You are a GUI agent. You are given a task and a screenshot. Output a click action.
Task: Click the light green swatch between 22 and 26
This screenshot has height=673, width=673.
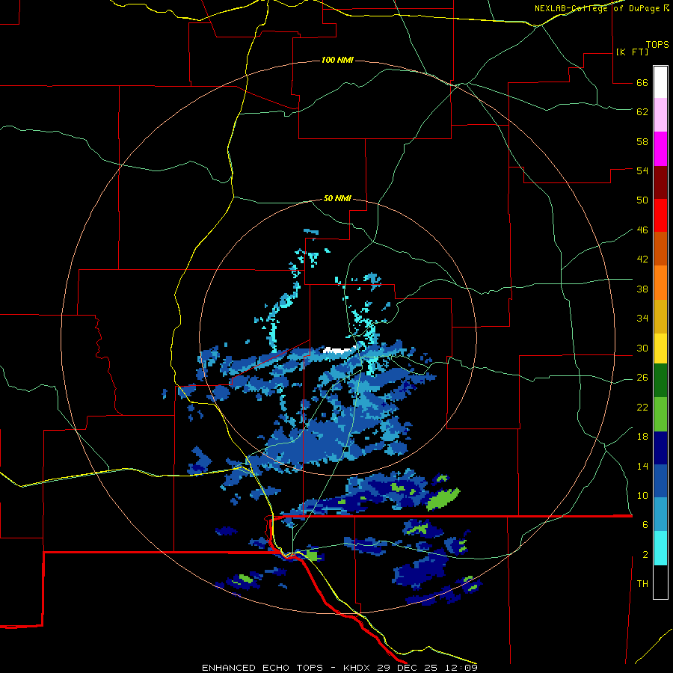[660, 414]
